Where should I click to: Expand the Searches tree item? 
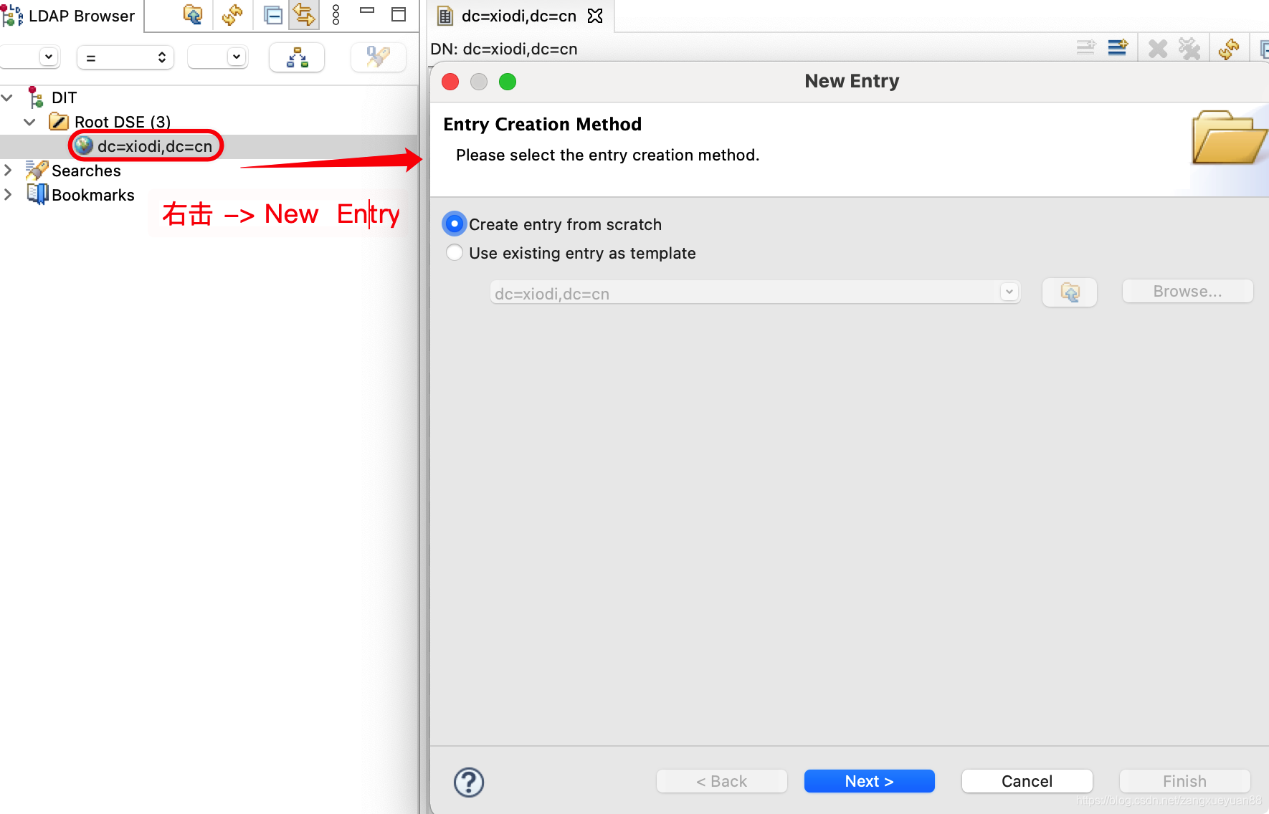pyautogui.click(x=8, y=171)
